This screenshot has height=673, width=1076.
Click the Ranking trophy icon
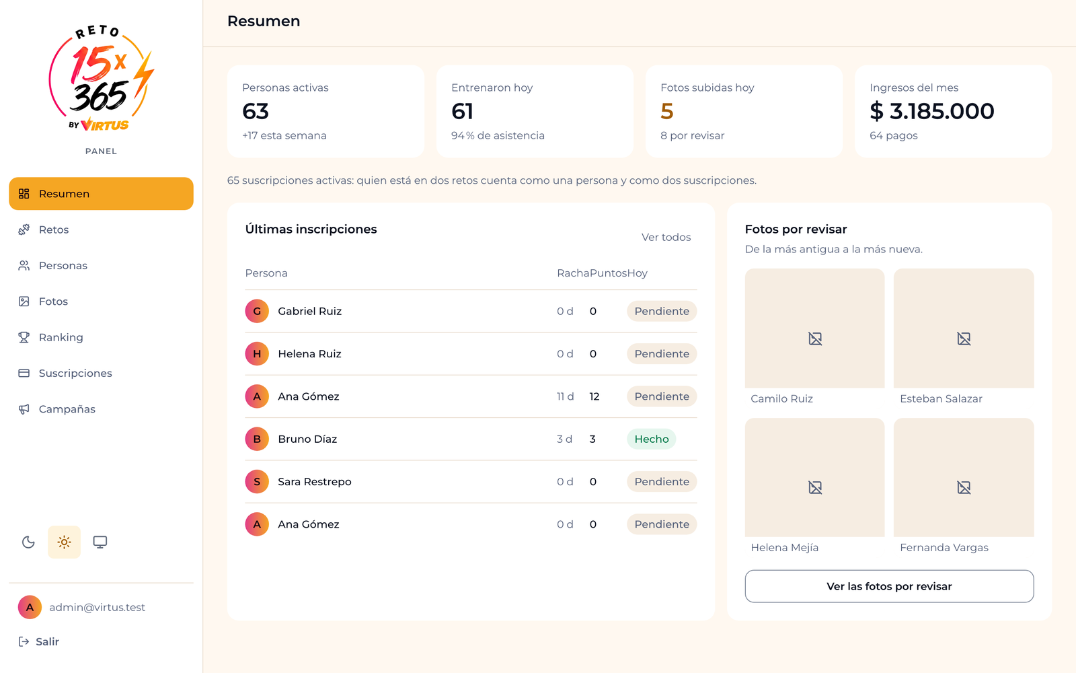tap(24, 337)
